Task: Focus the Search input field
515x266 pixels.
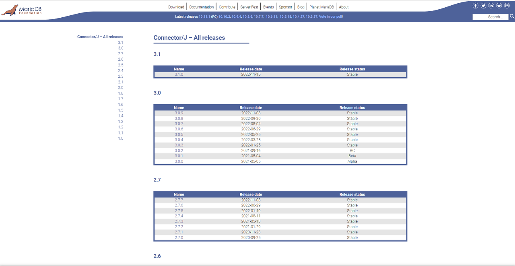Action: click(490, 17)
